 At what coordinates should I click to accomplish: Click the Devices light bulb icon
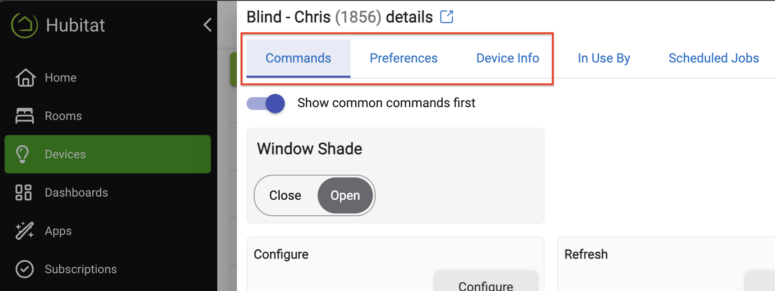(x=23, y=154)
